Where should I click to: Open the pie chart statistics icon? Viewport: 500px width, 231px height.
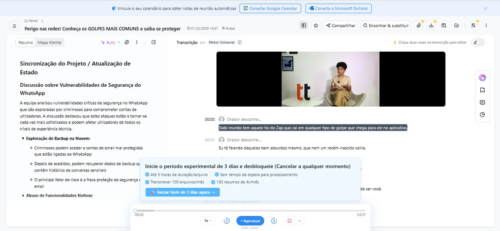coord(482,115)
